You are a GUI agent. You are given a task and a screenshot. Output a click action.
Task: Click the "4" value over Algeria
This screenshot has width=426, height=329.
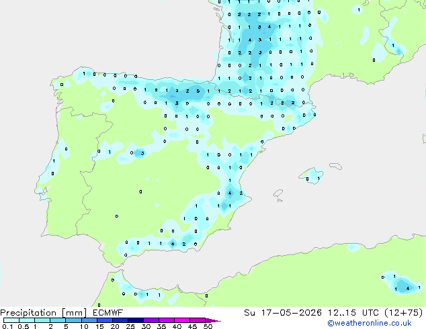408,289
